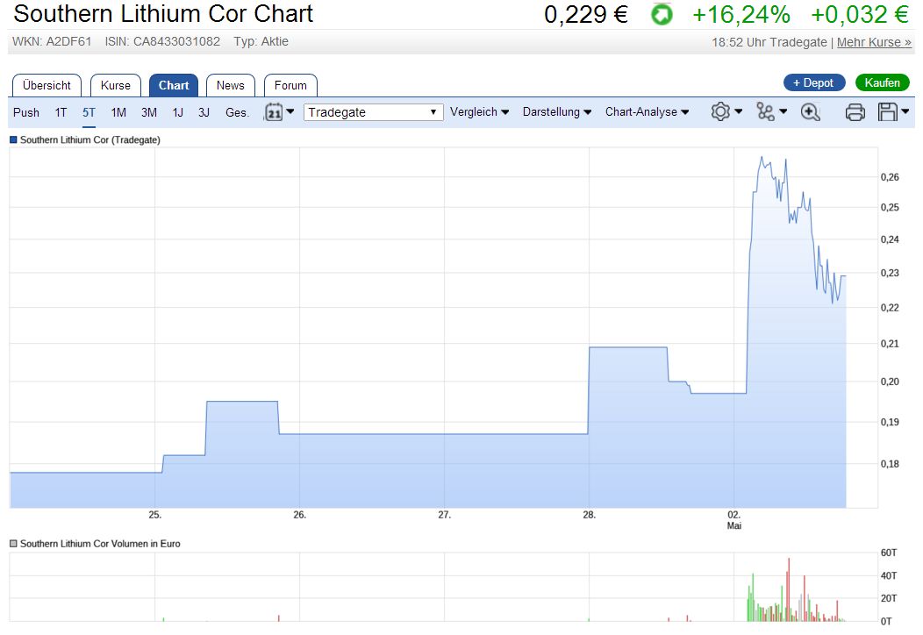
Task: Click the + Depot button
Action: [x=813, y=82]
